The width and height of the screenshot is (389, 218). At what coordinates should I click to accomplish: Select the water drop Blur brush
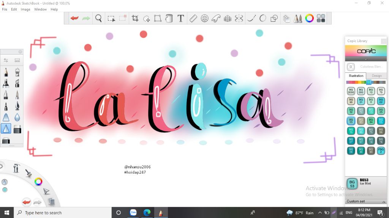[x=17, y=117]
